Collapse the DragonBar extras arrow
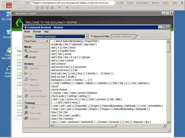Screen dimensions: 185x138 click(x=182, y=3)
